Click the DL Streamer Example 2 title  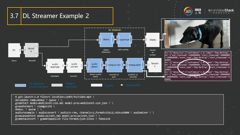[55, 16]
